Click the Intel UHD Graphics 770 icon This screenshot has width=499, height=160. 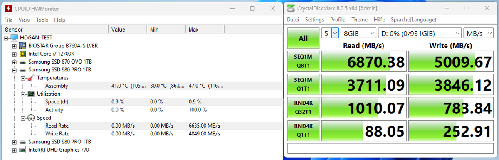pos(23,150)
